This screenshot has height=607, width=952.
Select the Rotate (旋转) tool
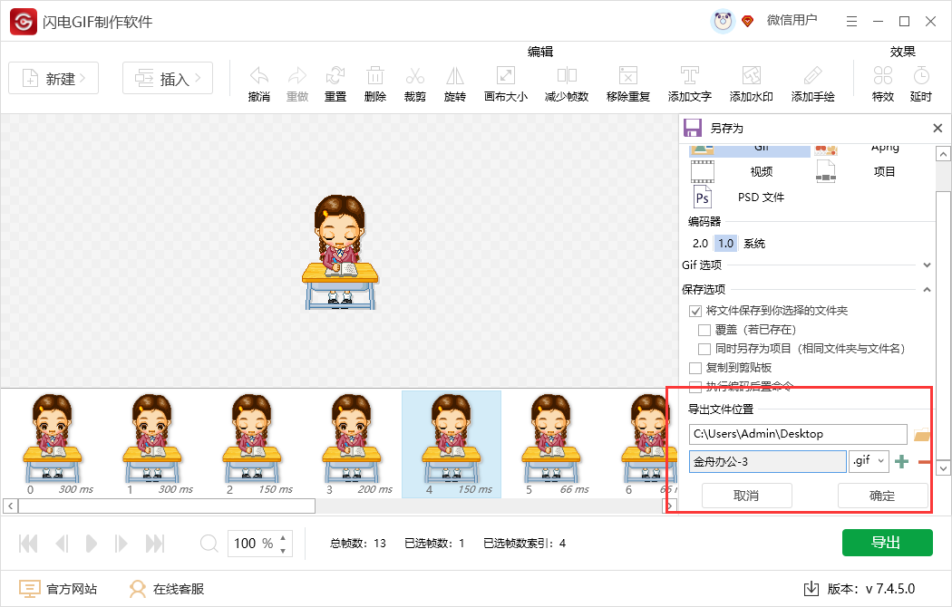(x=454, y=77)
